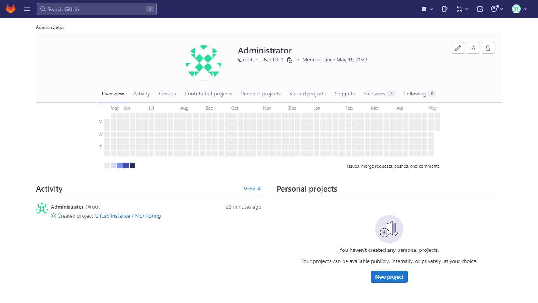This screenshot has width=538, height=303.
Task: Select the small avatar in activity feed
Action: (42, 209)
